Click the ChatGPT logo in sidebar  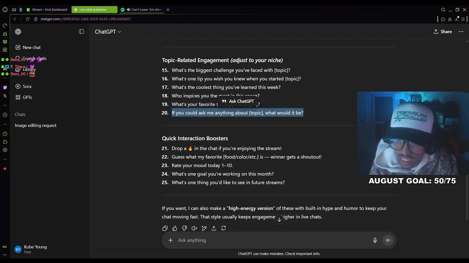tap(18, 32)
